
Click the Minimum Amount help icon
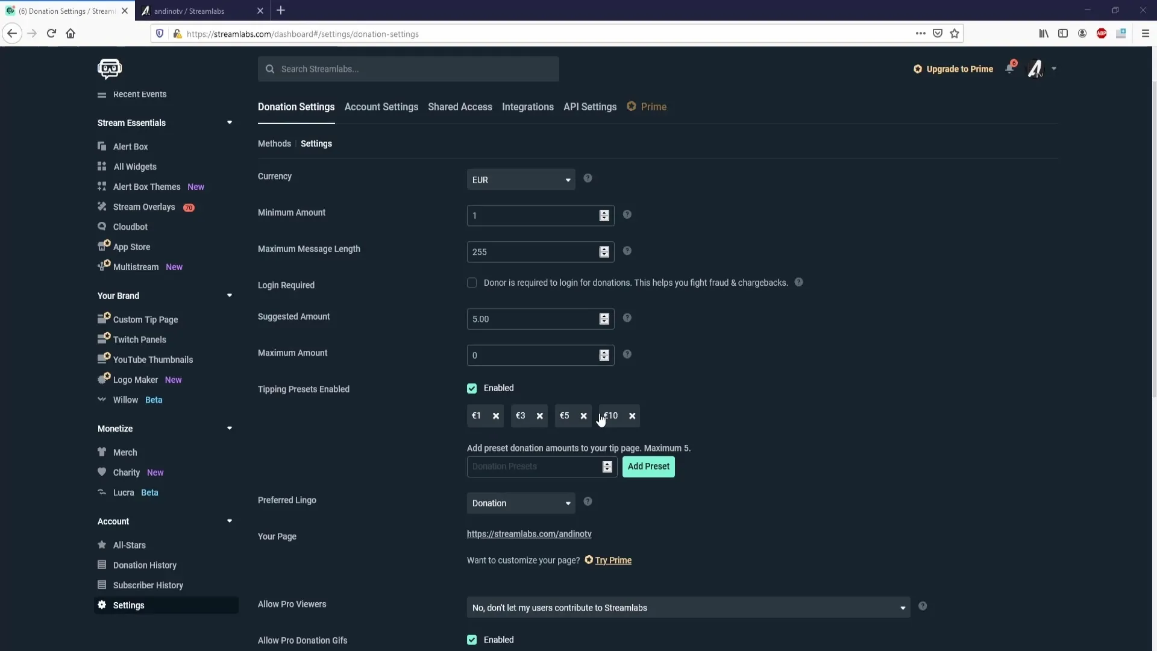627,215
